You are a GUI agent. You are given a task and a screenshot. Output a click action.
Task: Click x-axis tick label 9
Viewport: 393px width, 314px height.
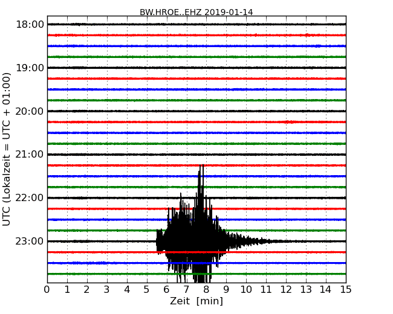coord(226,290)
